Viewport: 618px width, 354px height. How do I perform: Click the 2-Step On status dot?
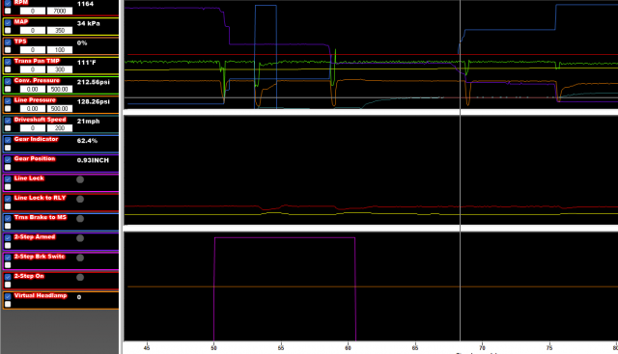pos(80,277)
